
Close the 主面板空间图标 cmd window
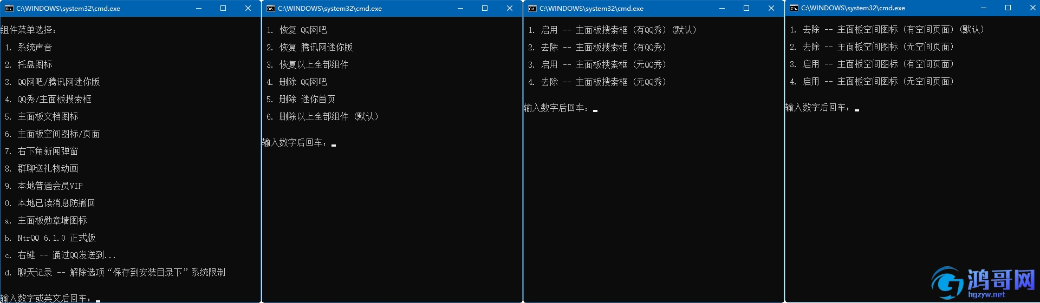(x=1032, y=8)
